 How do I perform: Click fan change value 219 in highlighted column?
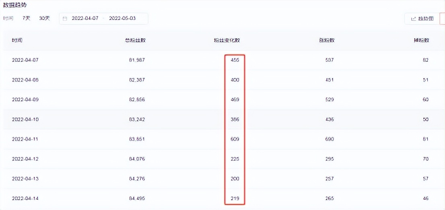pyautogui.click(x=235, y=198)
